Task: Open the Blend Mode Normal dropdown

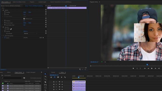Action: pos(30,33)
